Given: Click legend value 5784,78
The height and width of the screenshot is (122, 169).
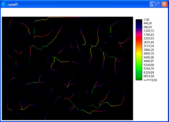Looking at the screenshot, I should [149, 69].
